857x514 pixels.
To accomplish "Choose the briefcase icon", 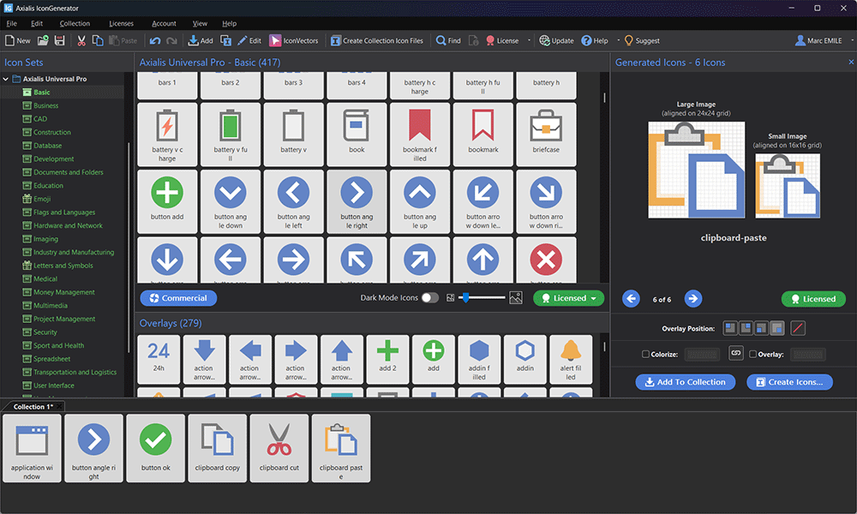I will click(x=546, y=133).
